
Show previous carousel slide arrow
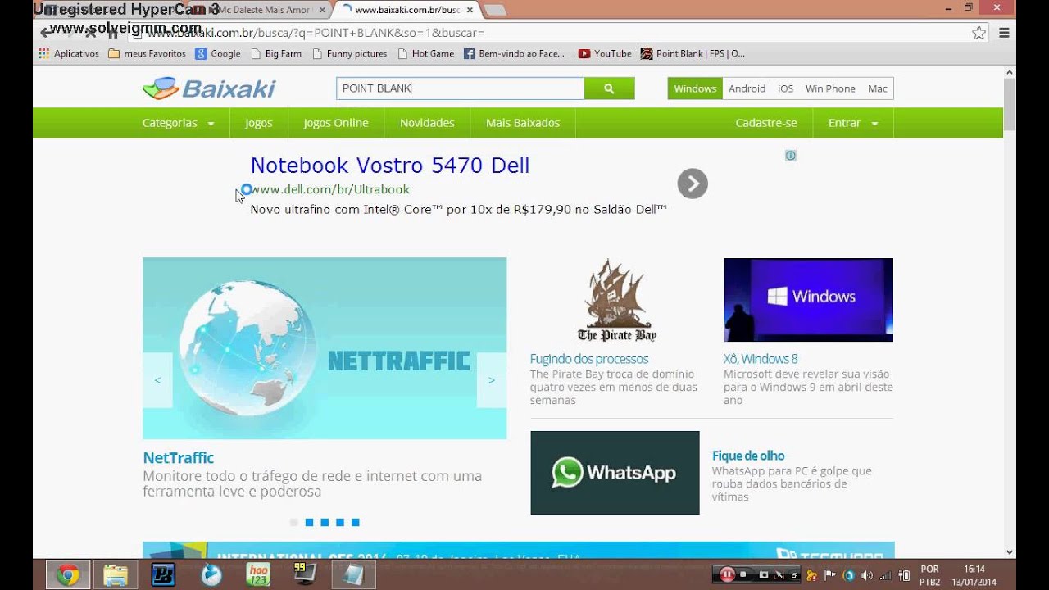(x=157, y=380)
